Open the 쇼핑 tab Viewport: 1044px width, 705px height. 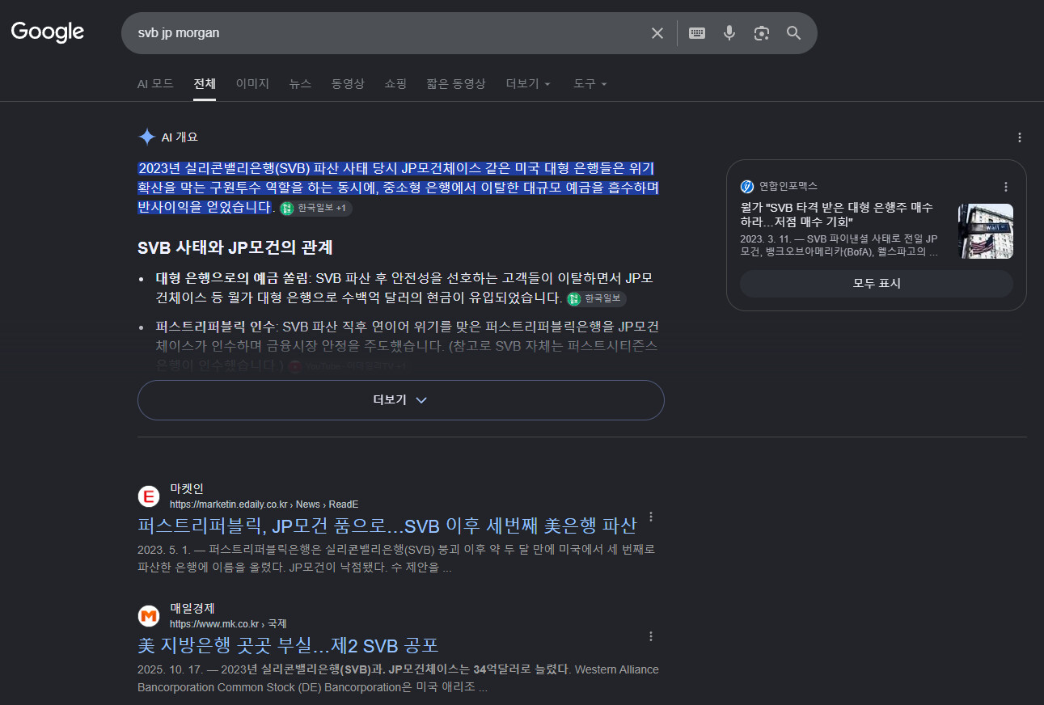395,84
